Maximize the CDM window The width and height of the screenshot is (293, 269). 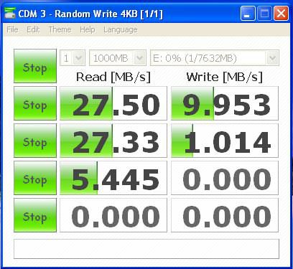point(264,14)
